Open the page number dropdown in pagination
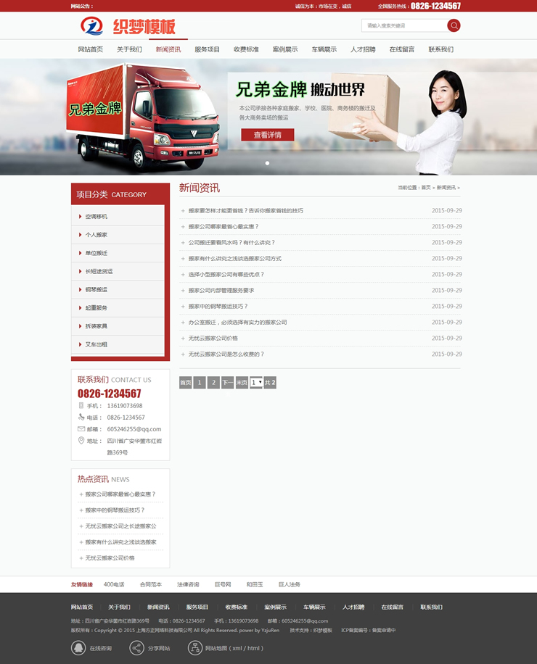Viewport: 537px width, 664px height. coord(256,382)
